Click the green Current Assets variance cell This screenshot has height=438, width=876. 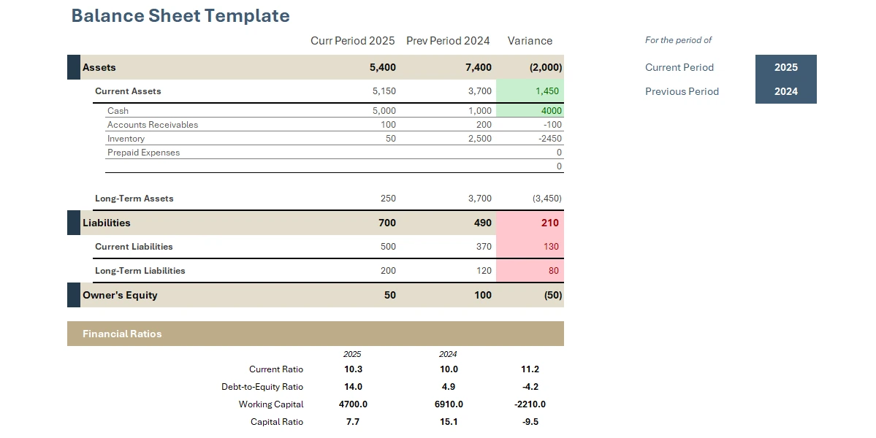(530, 91)
